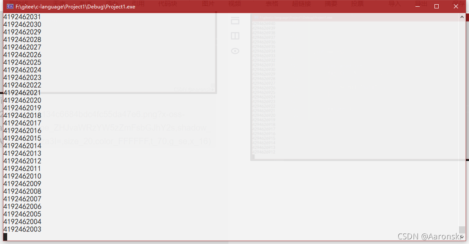Image resolution: width=469 pixels, height=244 pixels.
Task: Click the output line 4192462005
Action: (x=22, y=214)
